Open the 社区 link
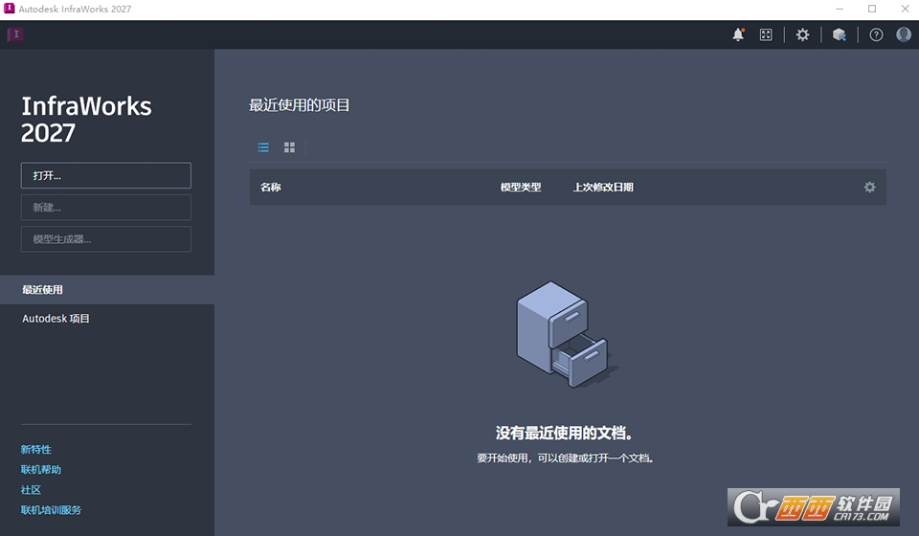This screenshot has width=919, height=536. [31, 490]
